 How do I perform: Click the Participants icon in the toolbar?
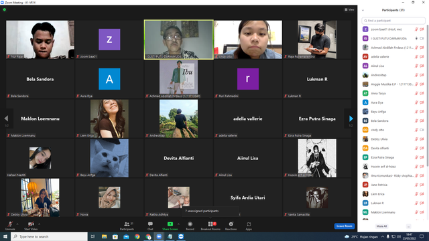pyautogui.click(x=127, y=224)
